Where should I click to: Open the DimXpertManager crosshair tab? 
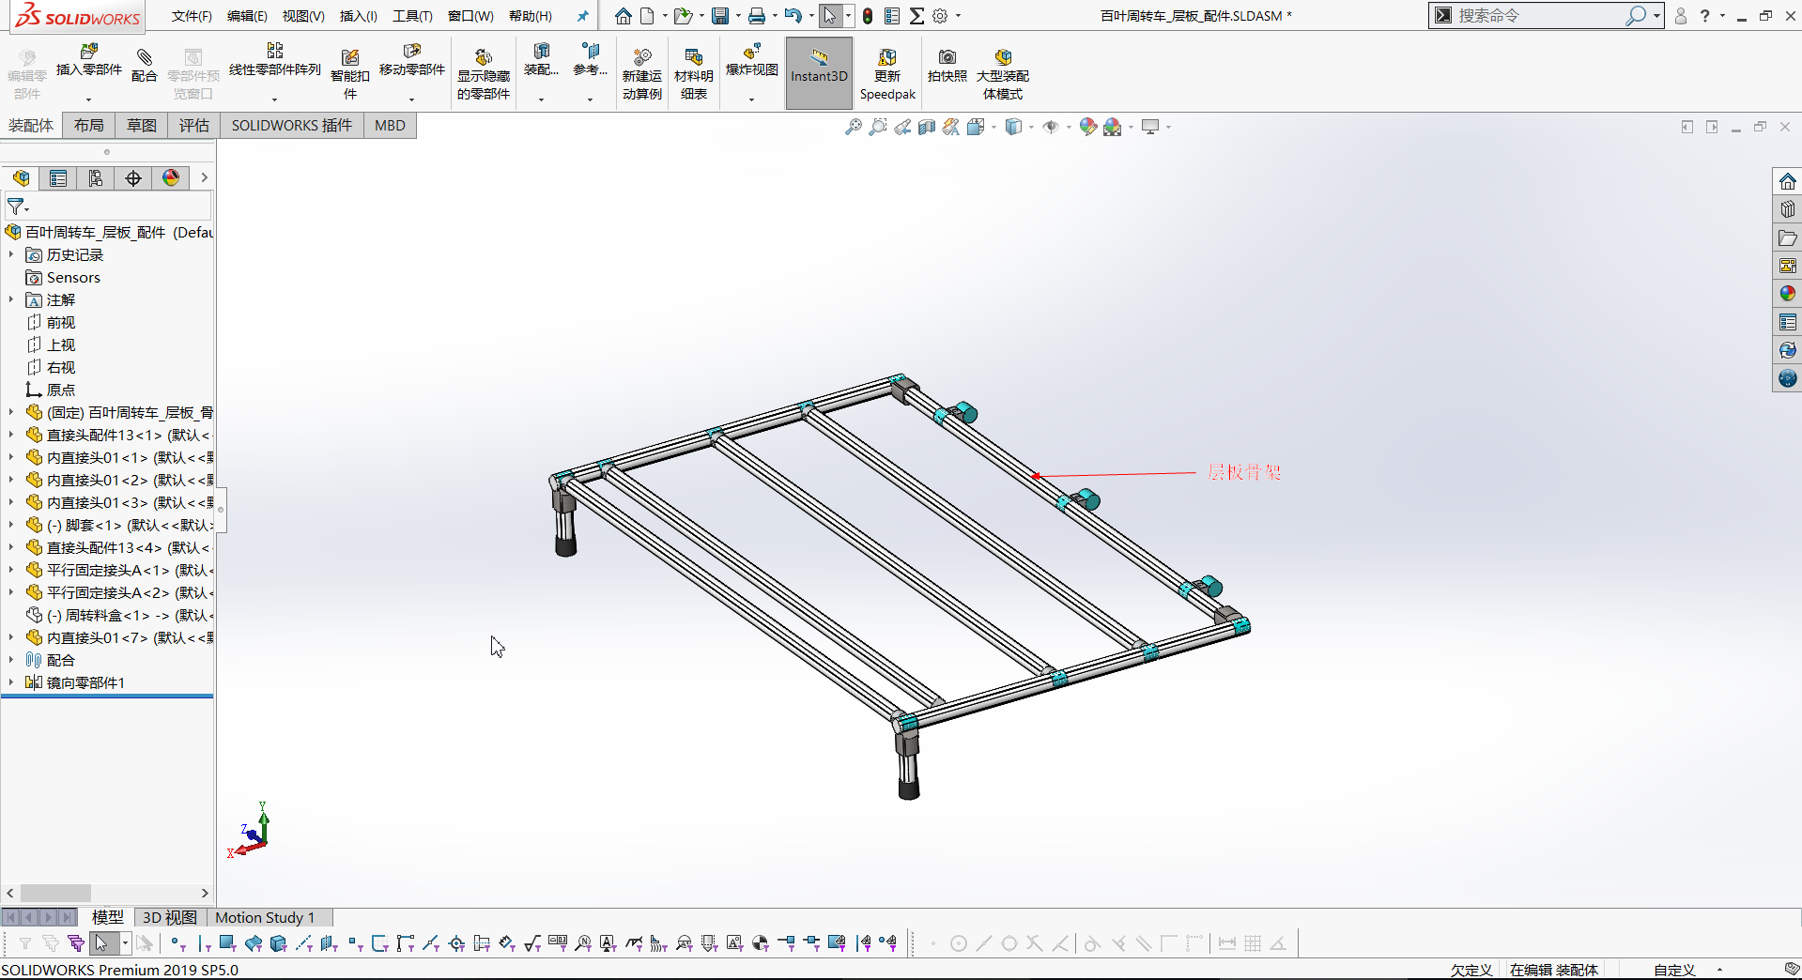133,178
